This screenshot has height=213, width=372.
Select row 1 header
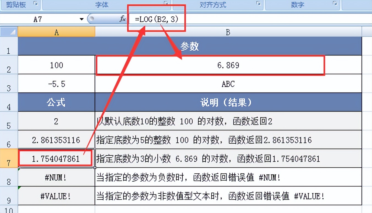(9, 46)
